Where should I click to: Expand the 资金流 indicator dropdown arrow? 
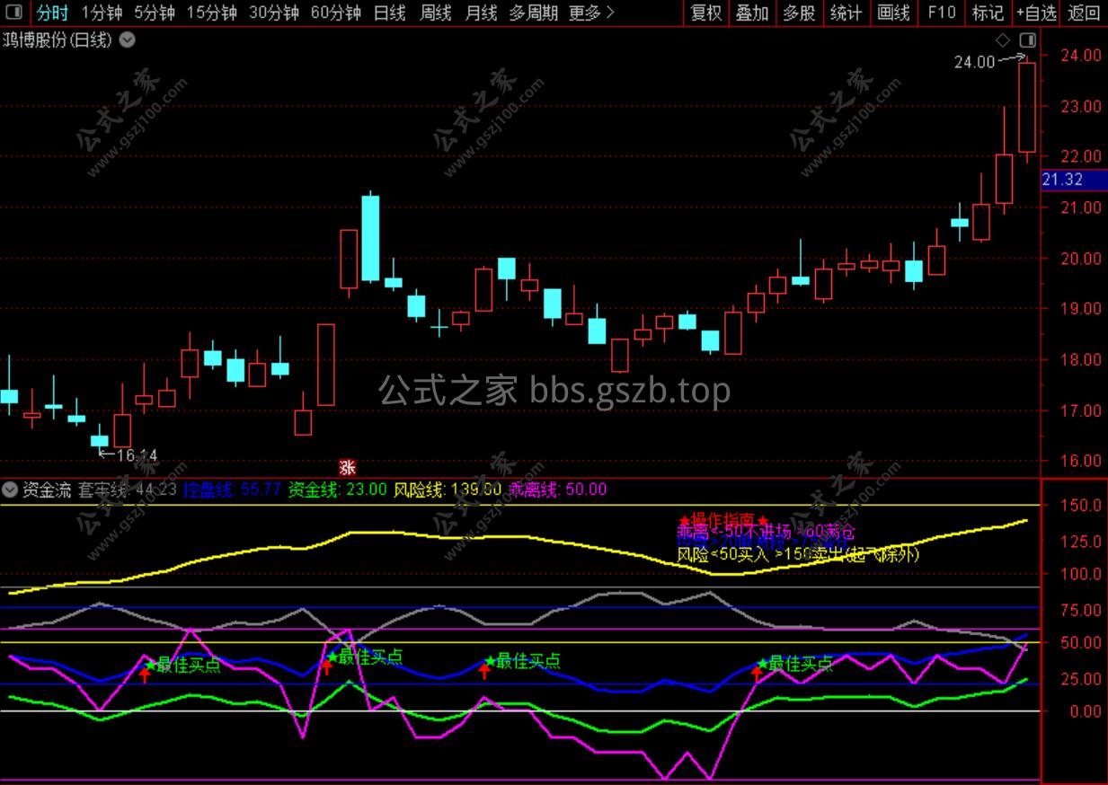click(10, 490)
